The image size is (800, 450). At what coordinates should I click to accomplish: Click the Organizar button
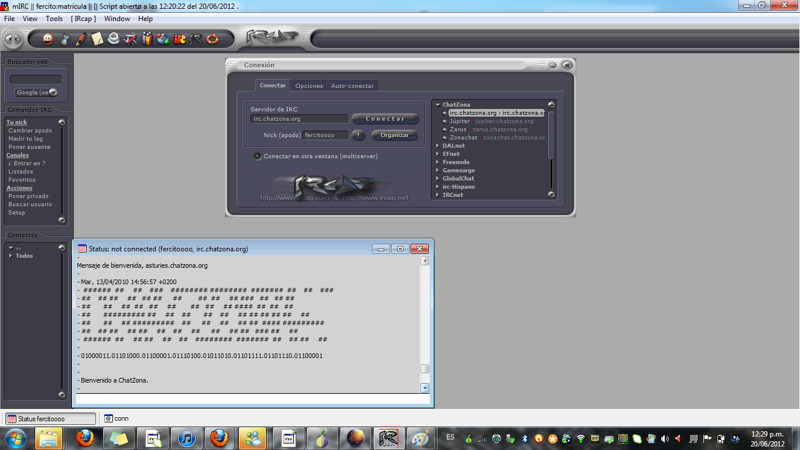[x=395, y=135]
